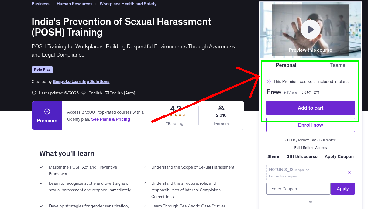Viewport: 368px width, 209px height.
Task: Click the globe icon next to English
Action: (84, 93)
